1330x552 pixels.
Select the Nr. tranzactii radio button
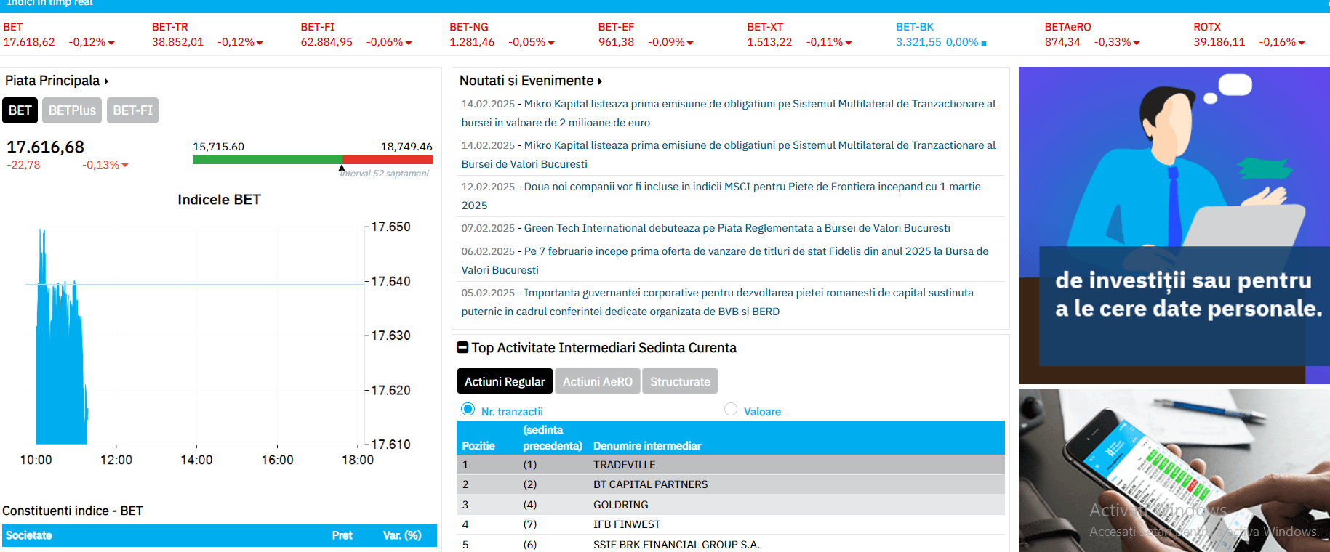coord(468,410)
